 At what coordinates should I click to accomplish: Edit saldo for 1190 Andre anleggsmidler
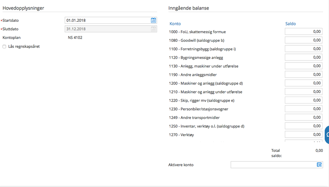(303, 75)
